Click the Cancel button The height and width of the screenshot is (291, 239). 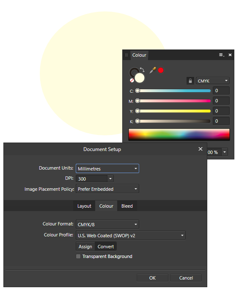point(186,278)
